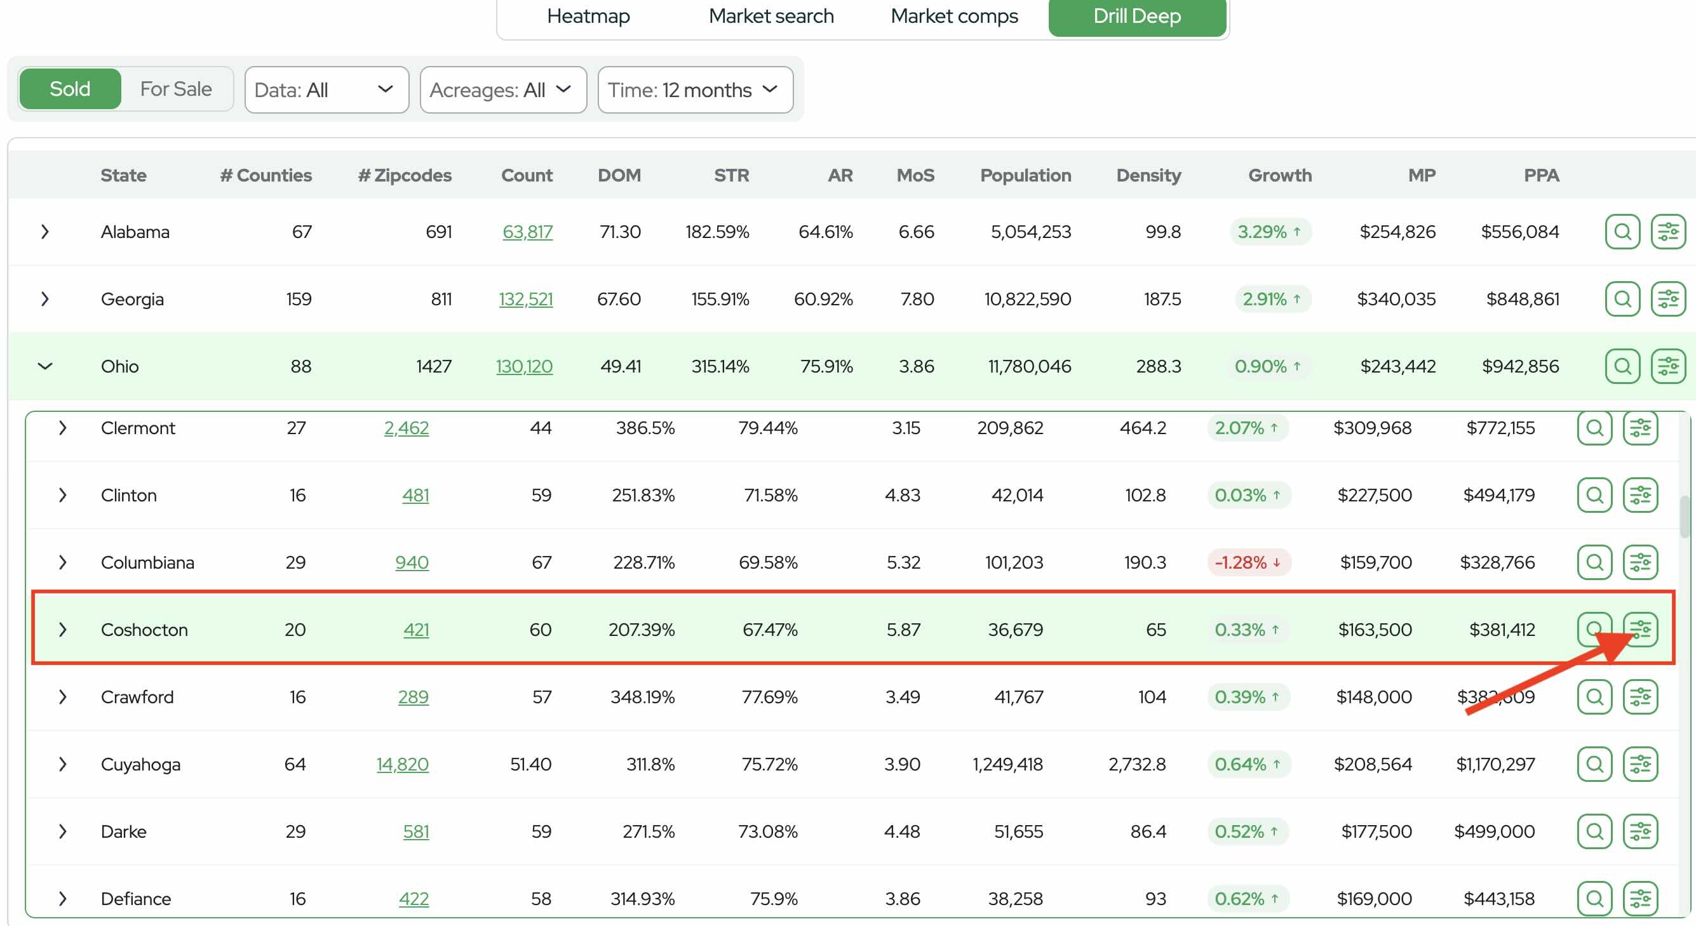
Task: Expand the Alabama state row
Action: (x=44, y=232)
